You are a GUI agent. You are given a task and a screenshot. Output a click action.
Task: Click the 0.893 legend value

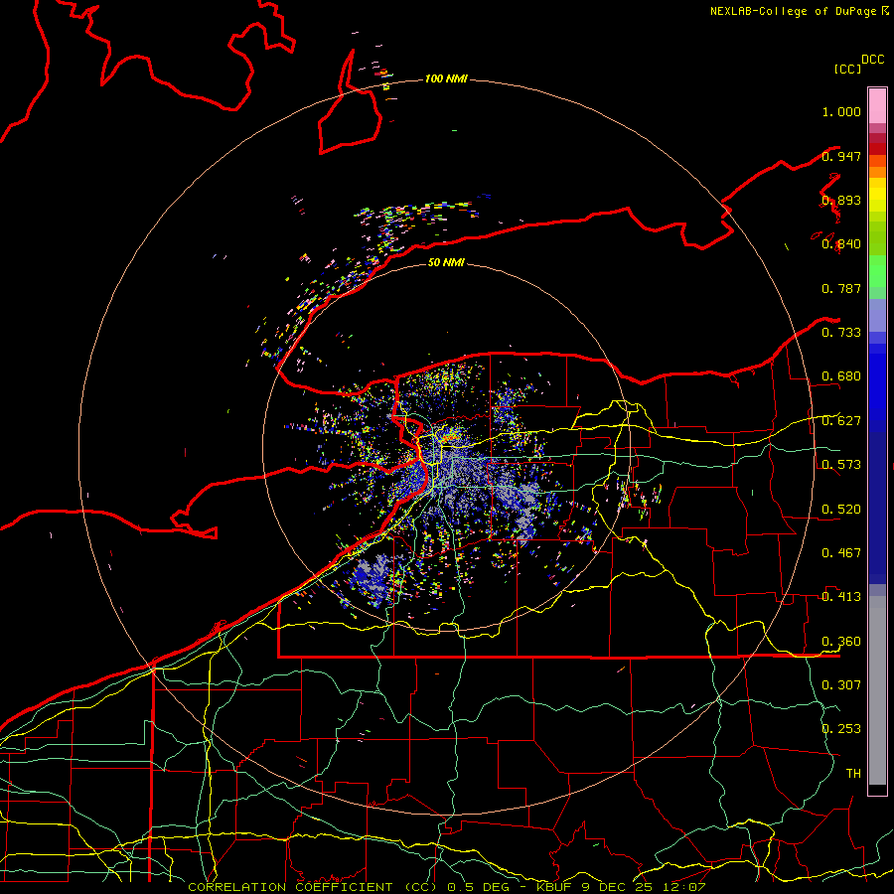[x=841, y=200]
